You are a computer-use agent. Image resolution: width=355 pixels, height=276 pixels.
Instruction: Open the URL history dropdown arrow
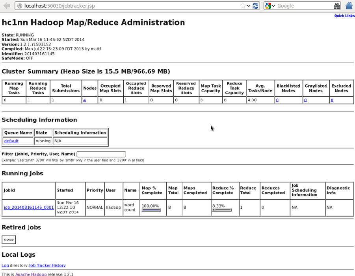[249, 6]
